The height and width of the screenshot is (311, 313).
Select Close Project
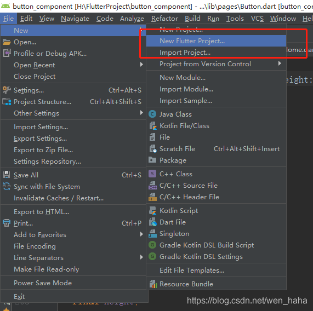pyautogui.click(x=73, y=76)
